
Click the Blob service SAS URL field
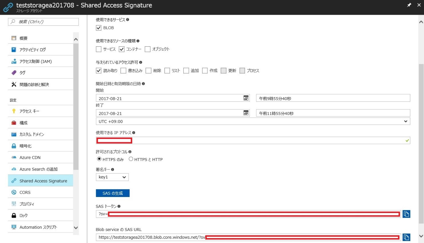[x=248, y=237]
